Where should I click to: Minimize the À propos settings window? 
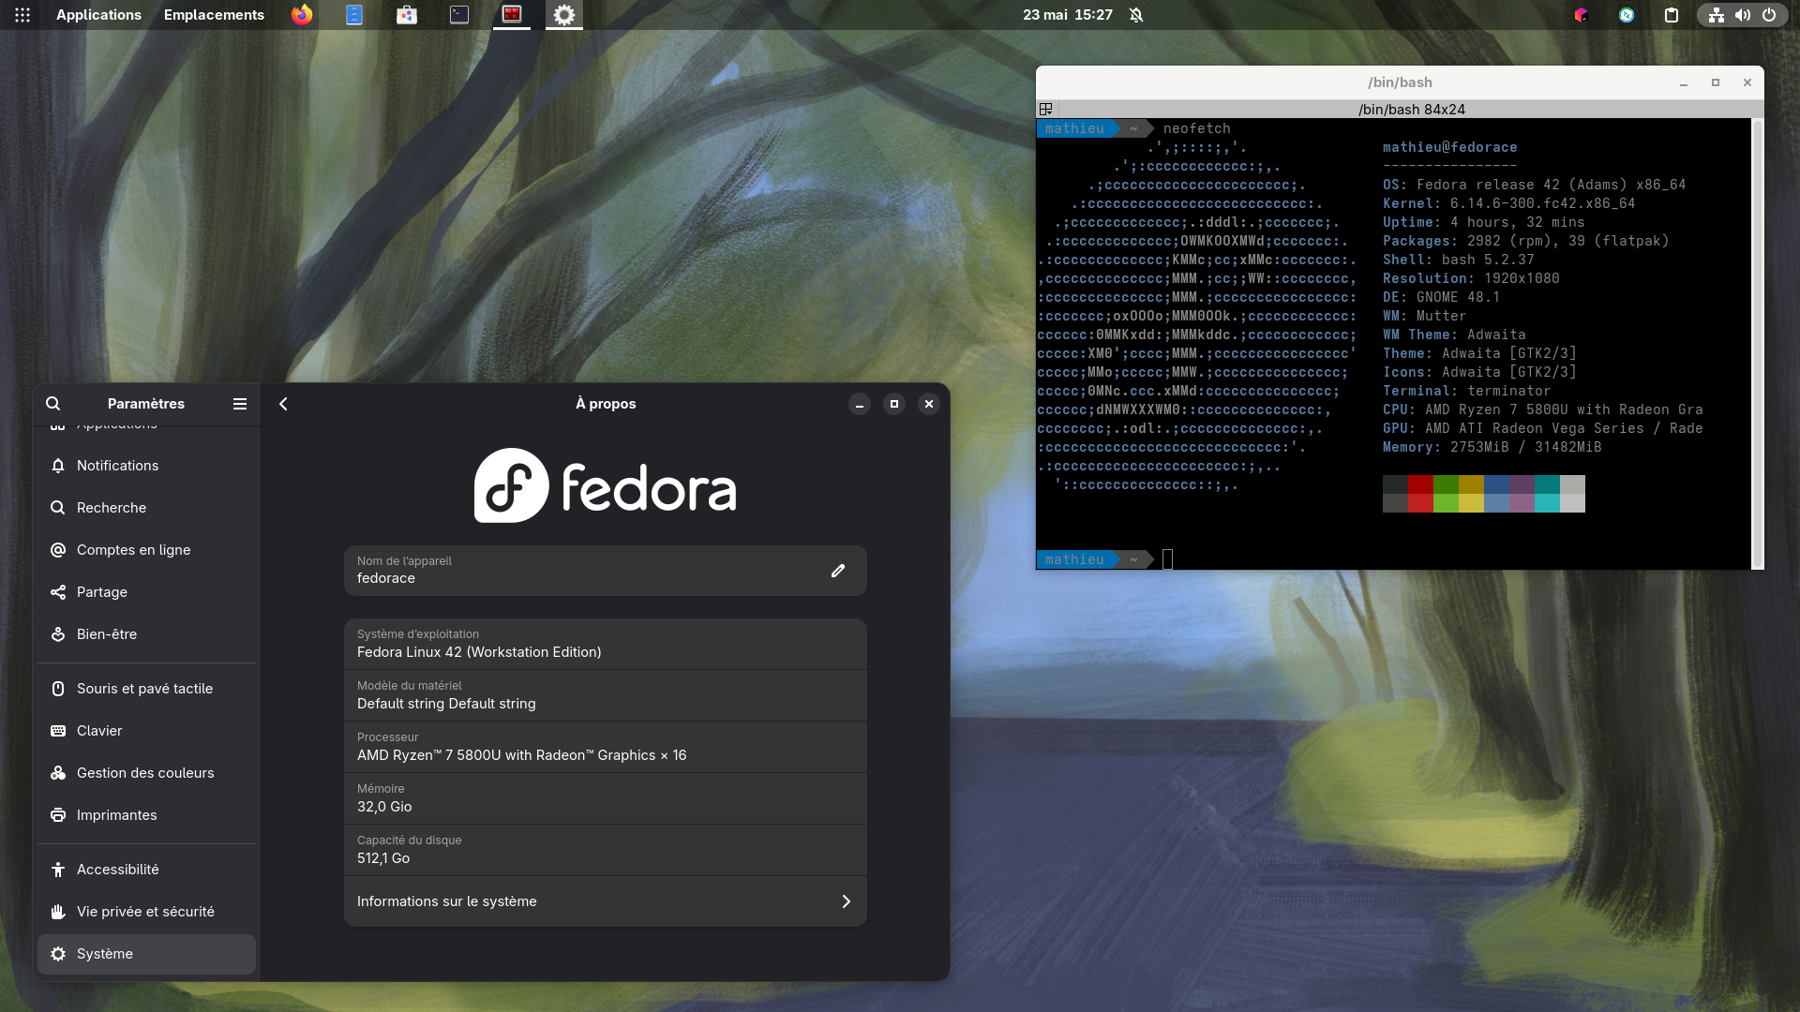point(860,404)
